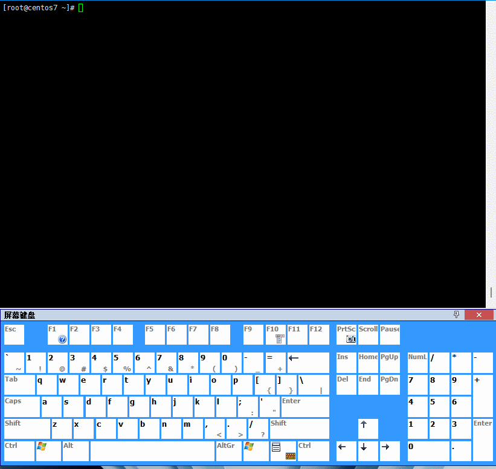Tap the right Windows logo key
The height and width of the screenshot is (469, 496).
[x=256, y=451]
